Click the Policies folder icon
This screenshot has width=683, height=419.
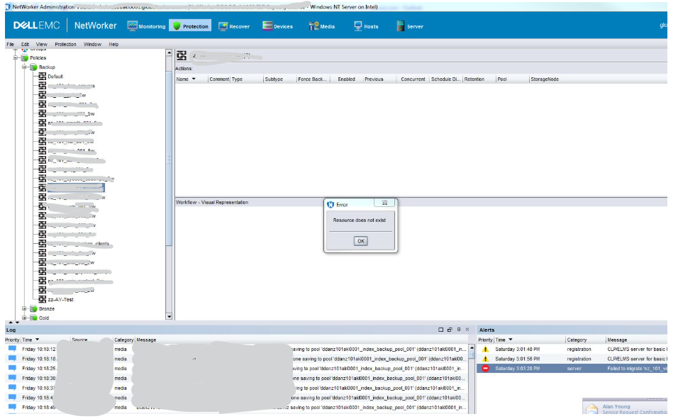(25, 57)
